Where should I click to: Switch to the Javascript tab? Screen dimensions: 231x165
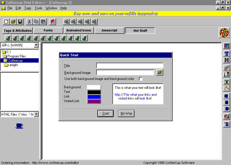109,31
